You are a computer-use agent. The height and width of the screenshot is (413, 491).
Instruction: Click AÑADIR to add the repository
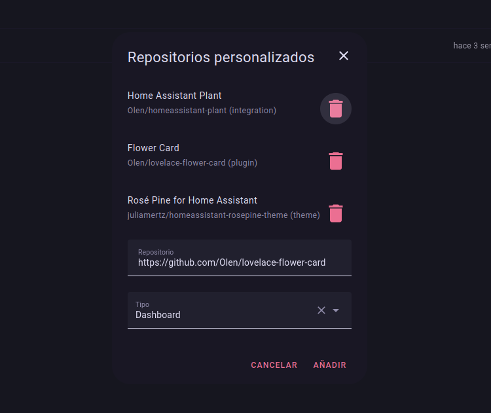point(329,365)
